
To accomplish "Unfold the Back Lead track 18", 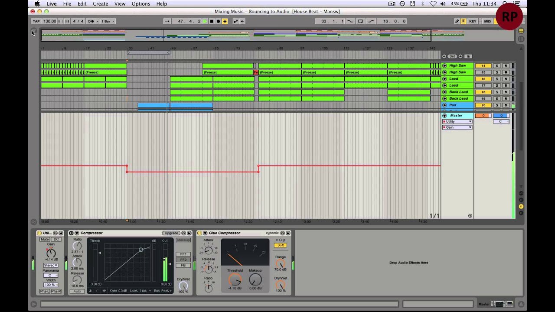I will point(444,92).
